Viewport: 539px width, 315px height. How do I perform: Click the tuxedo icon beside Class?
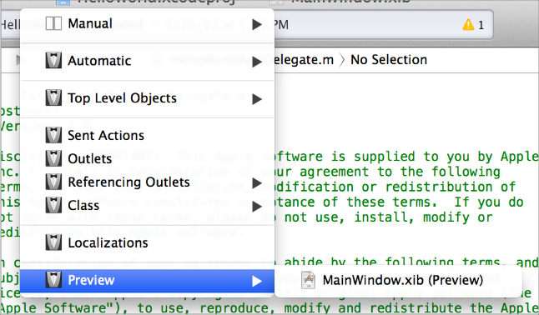tap(53, 205)
